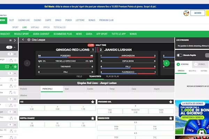Screen dimensions: 209x139
Task: Collapse the sidebar group showing 2
Action: [x=15, y=54]
